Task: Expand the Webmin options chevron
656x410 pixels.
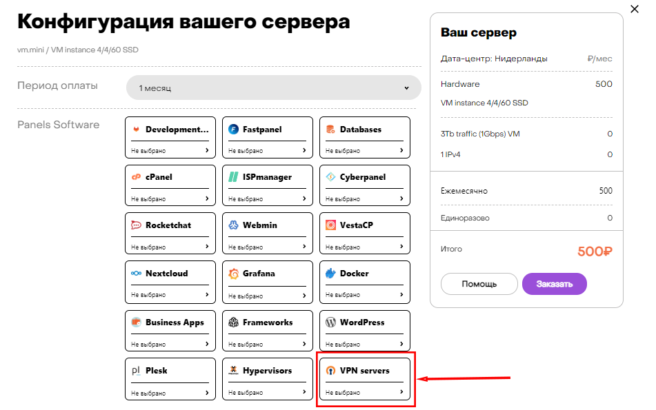Action: [x=304, y=247]
